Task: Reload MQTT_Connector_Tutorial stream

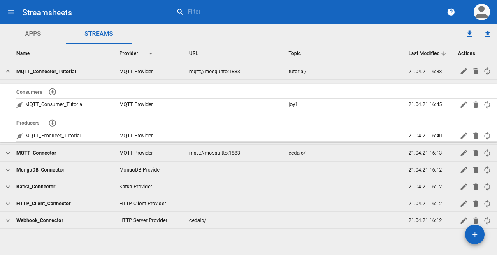Action: point(487,72)
